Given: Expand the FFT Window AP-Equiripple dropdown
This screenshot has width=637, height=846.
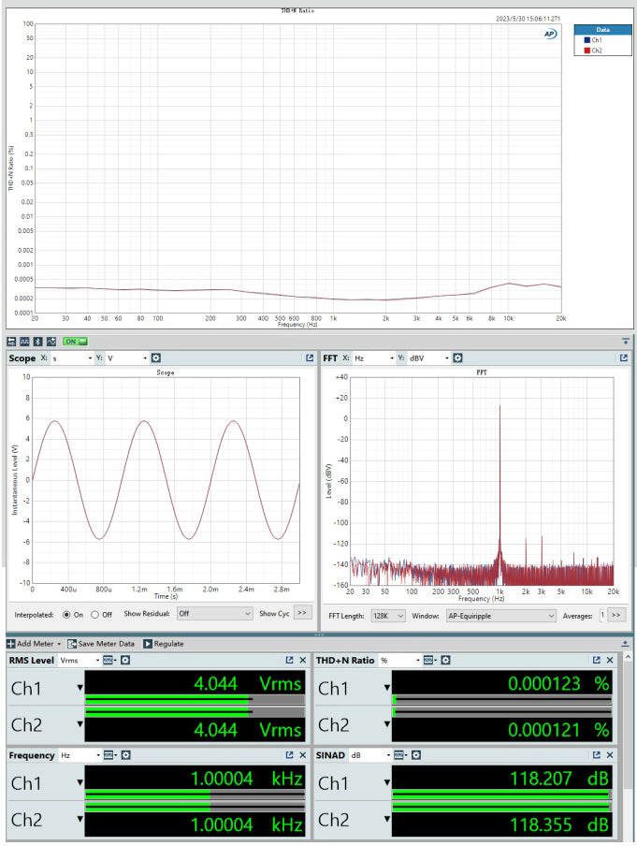Looking at the screenshot, I should (499, 616).
